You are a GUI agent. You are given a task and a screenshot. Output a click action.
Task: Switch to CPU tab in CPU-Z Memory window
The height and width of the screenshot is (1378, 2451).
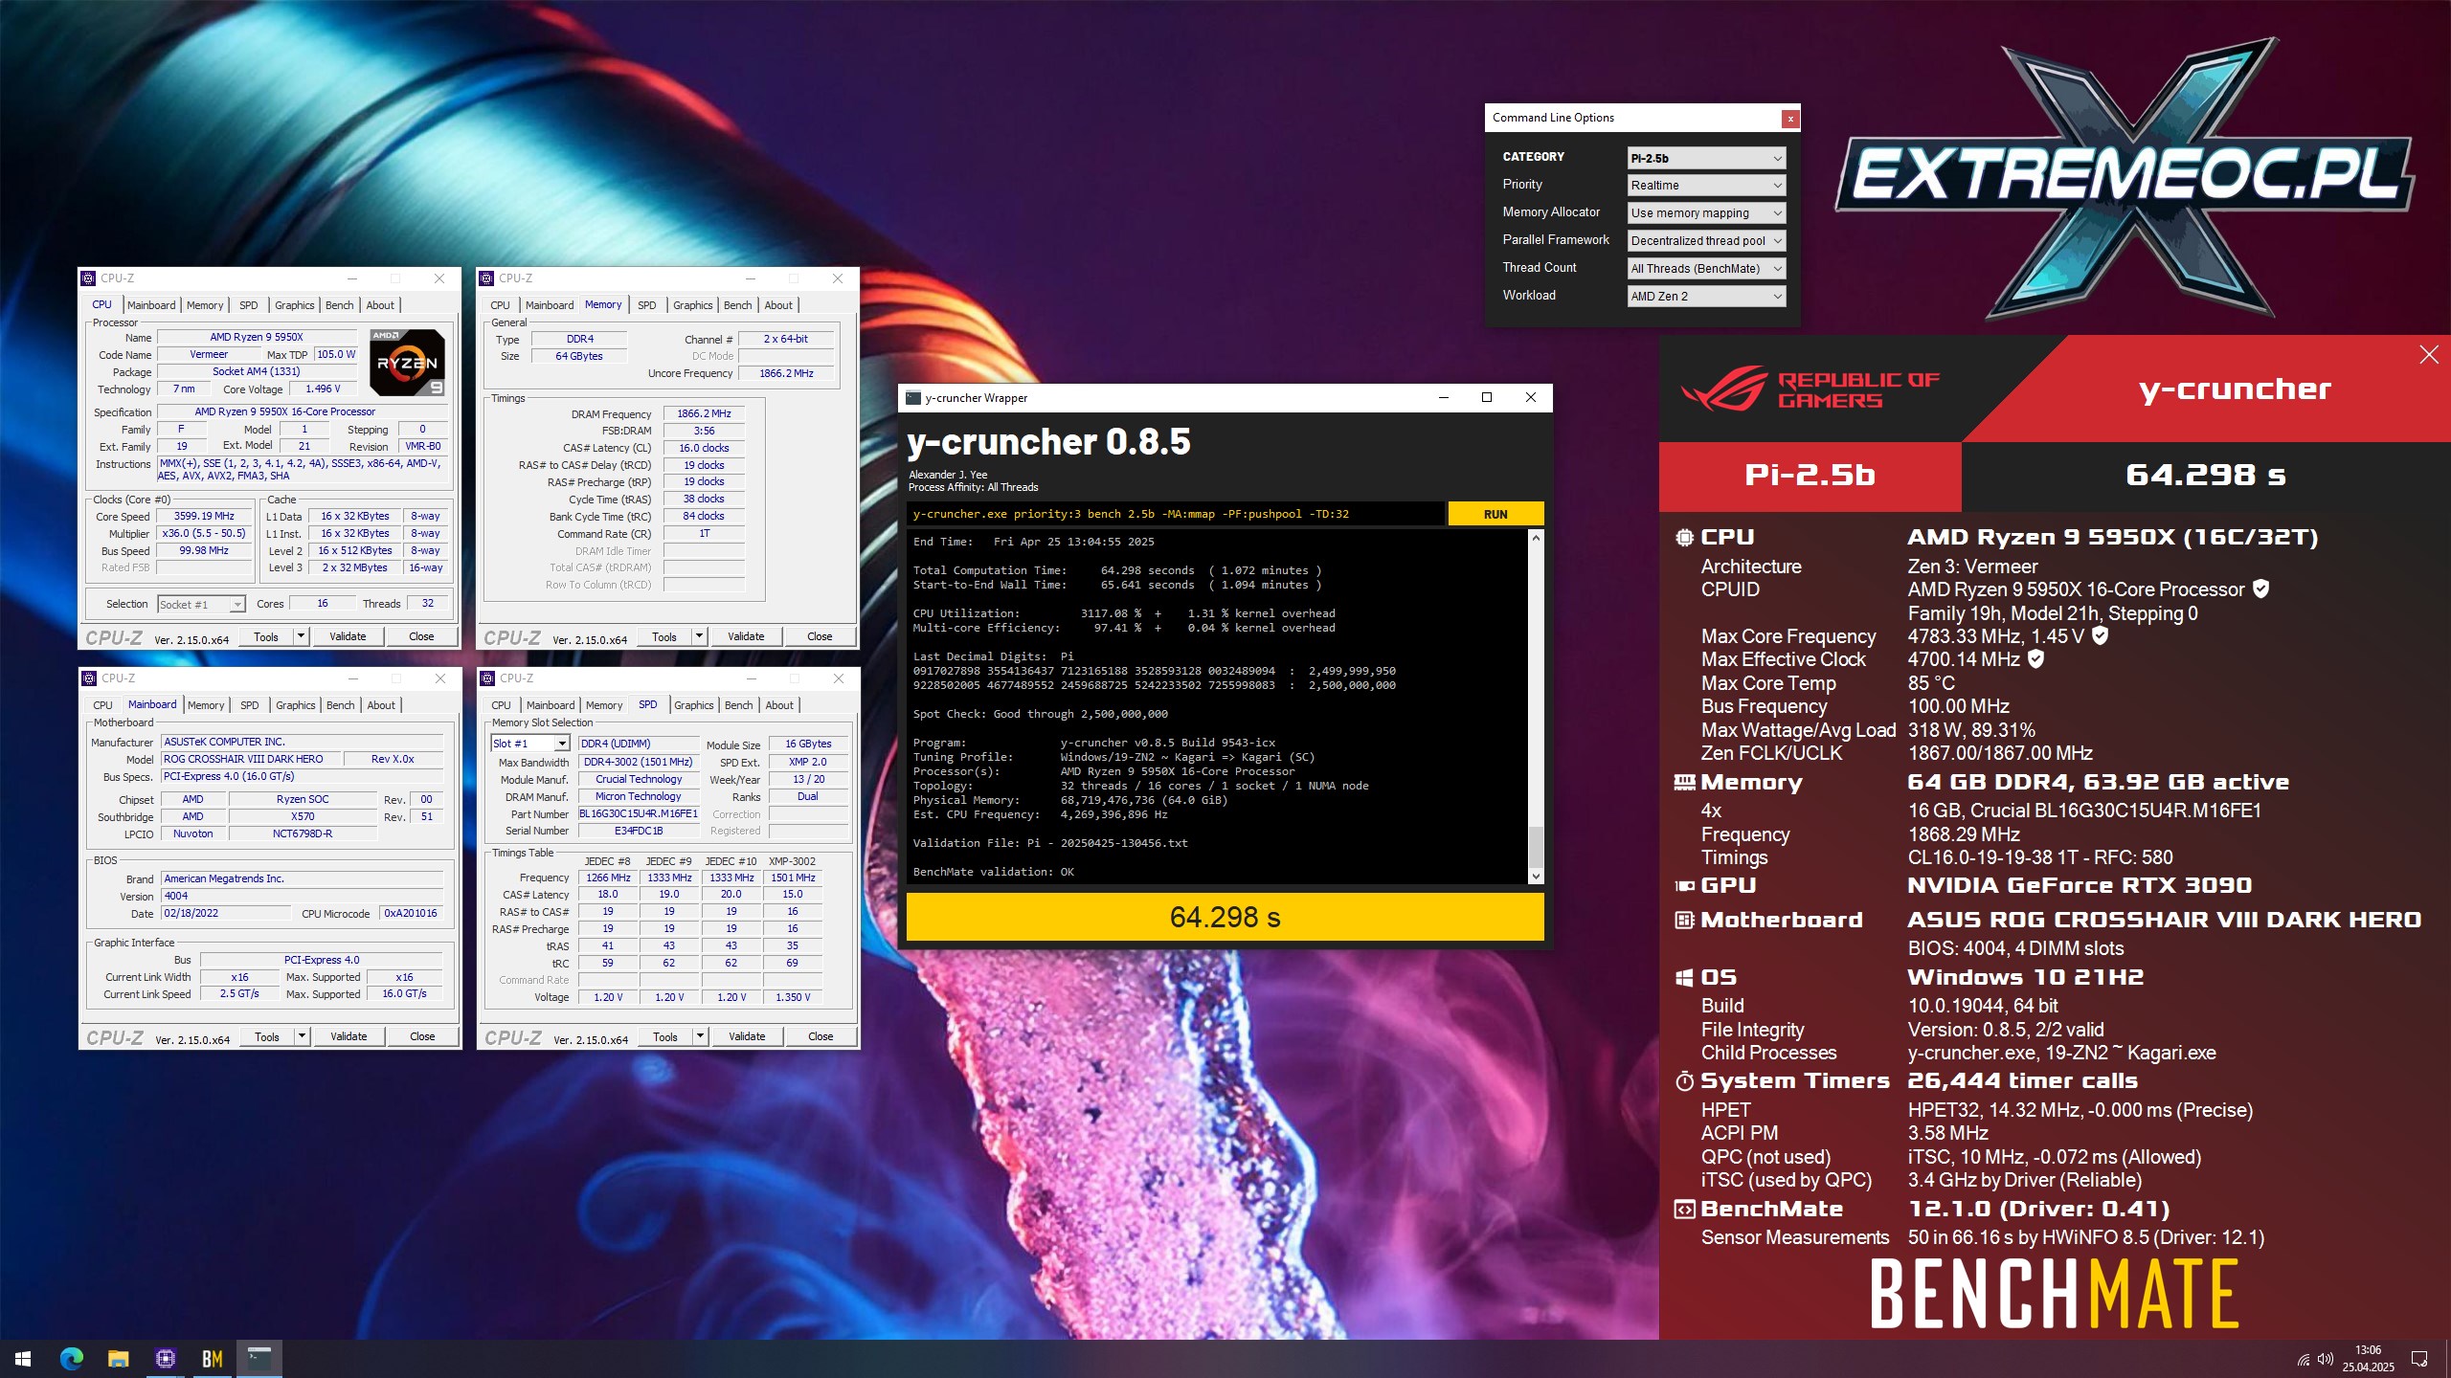click(x=500, y=305)
